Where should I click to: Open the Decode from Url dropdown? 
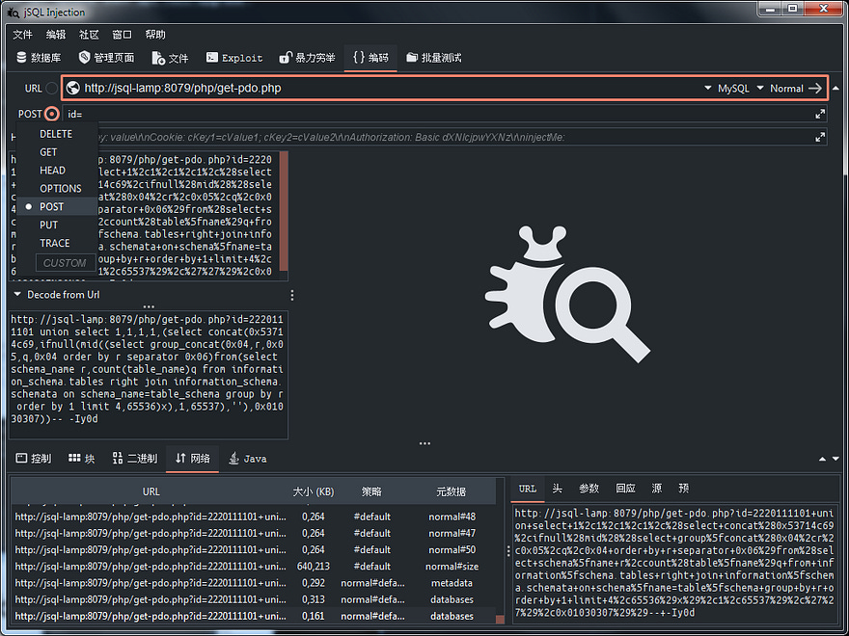coord(56,295)
